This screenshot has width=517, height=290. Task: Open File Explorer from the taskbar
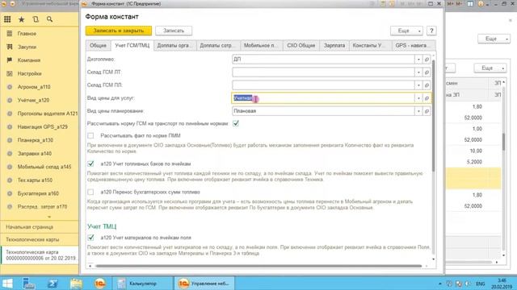pos(76,283)
